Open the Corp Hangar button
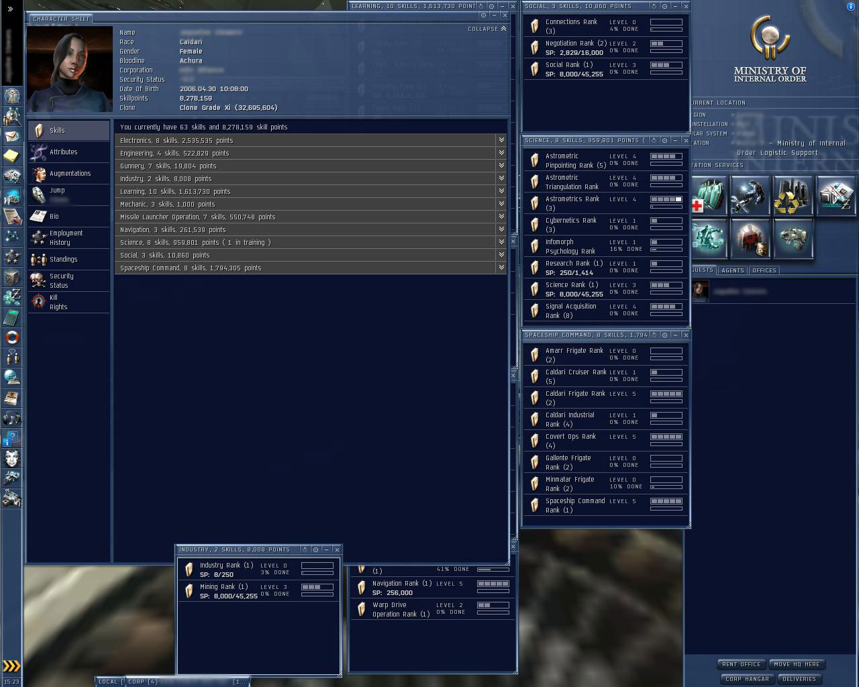 tap(747, 679)
